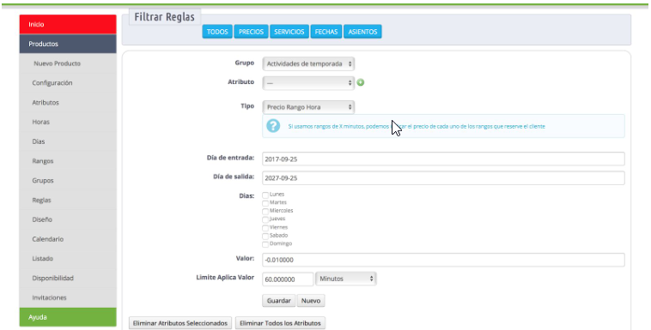651x330 pixels.
Task: Open Nuevo Producto in the sidebar
Action: (x=68, y=63)
